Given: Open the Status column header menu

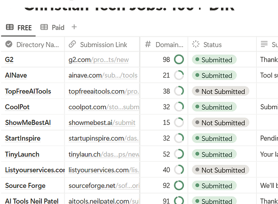Looking at the screenshot, I should click(222, 44).
